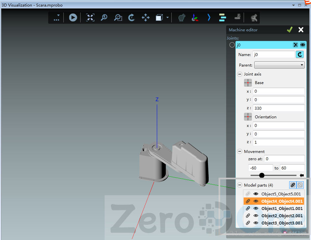Click the blue chevron toolpath icon
This screenshot has width=311, height=240.
(209, 17)
